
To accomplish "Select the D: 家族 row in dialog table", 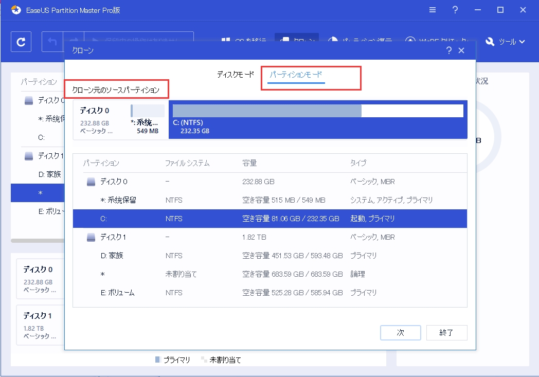I will click(270, 256).
